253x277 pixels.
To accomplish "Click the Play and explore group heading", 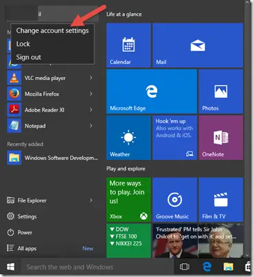I will (125, 169).
